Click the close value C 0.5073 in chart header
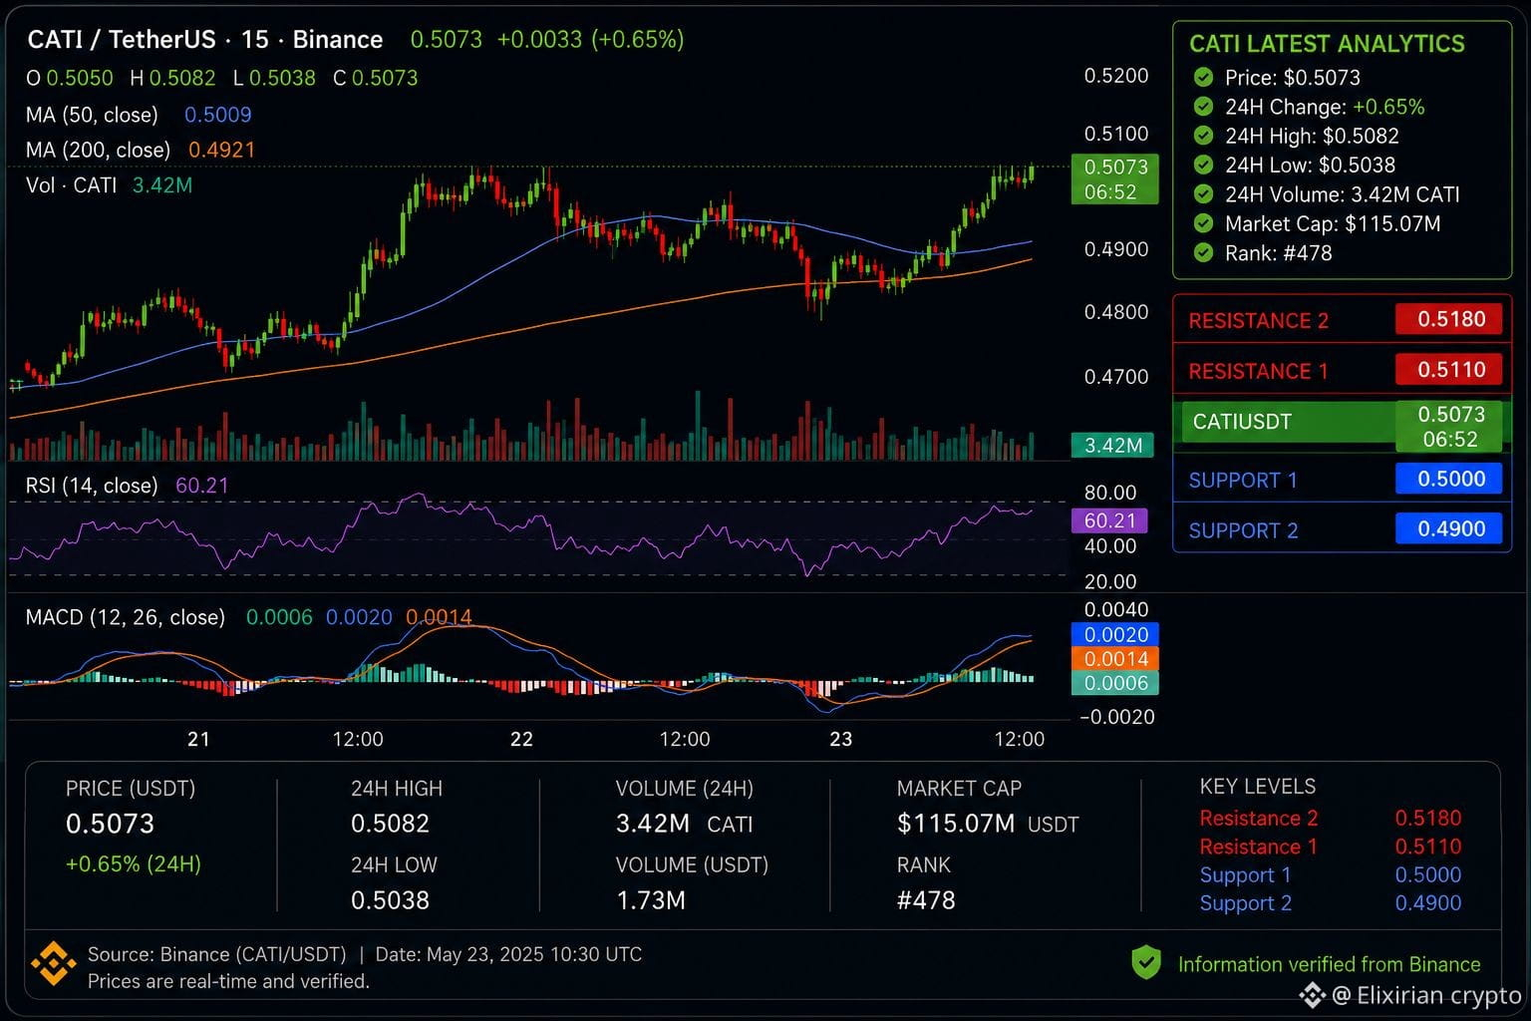 coord(376,78)
